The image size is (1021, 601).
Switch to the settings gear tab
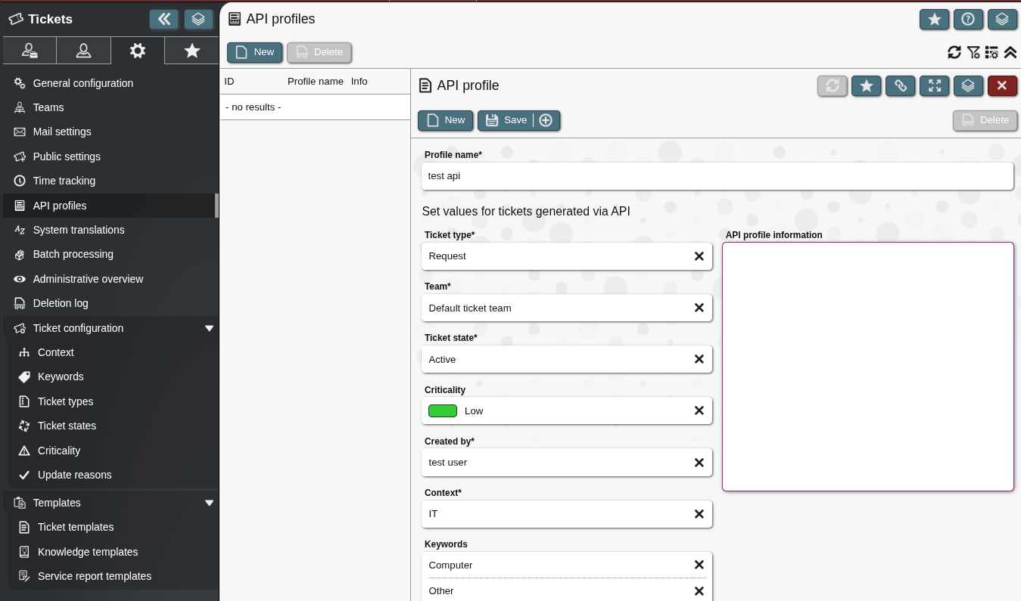[x=137, y=51]
